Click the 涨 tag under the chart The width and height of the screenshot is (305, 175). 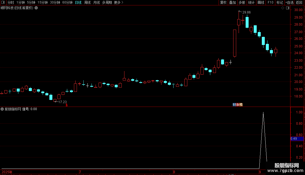pos(238,105)
